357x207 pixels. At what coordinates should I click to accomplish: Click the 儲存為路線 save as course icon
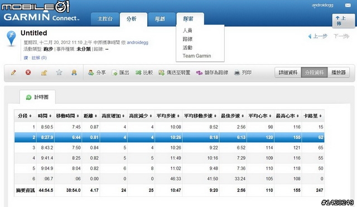199,73
